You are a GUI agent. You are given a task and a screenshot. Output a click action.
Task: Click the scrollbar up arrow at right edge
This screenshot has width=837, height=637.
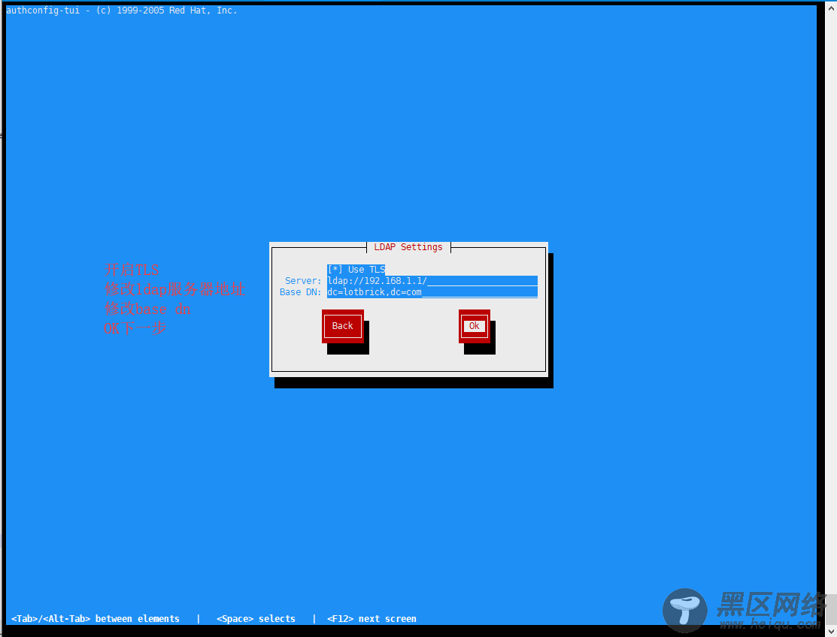[831, 9]
